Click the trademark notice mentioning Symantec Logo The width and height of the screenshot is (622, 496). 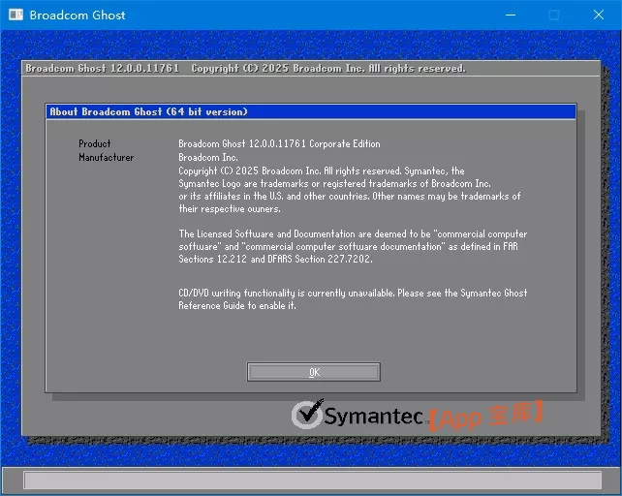pyautogui.click(x=334, y=183)
